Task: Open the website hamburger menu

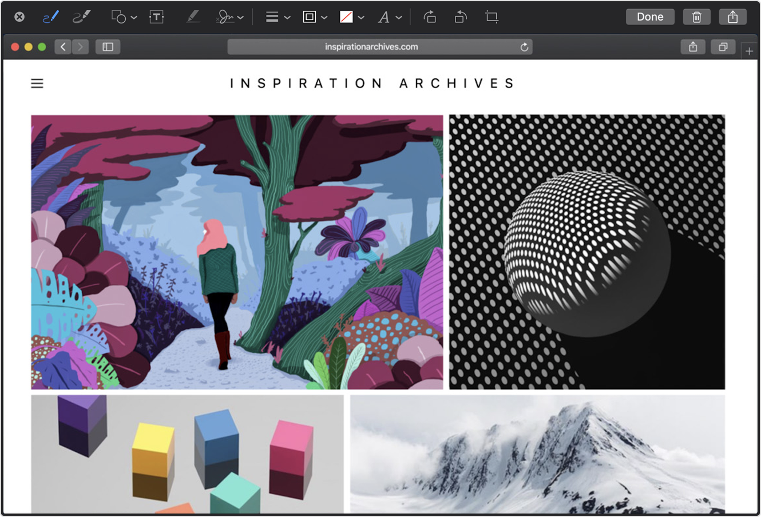Action: point(37,83)
